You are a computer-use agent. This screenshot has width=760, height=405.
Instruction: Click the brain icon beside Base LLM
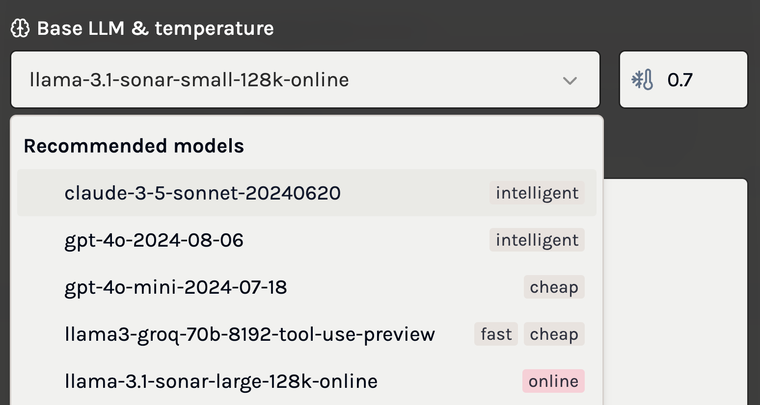(x=20, y=28)
